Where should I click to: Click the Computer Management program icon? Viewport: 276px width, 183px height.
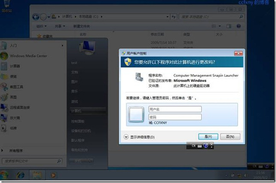coord(139,77)
